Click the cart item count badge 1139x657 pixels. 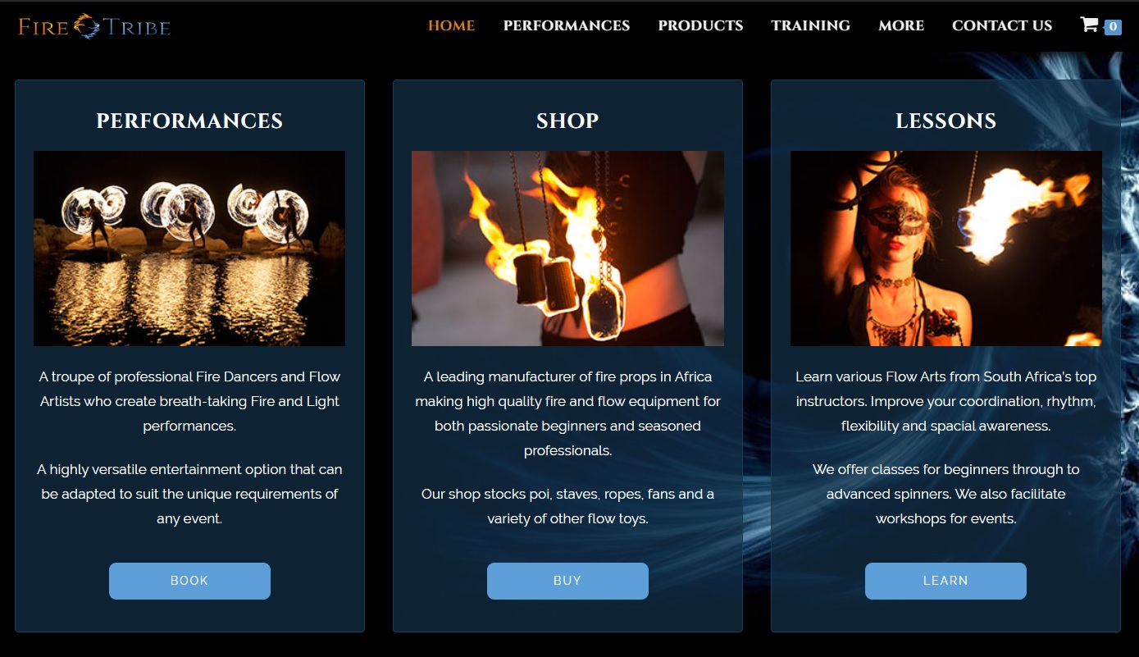point(1113,27)
